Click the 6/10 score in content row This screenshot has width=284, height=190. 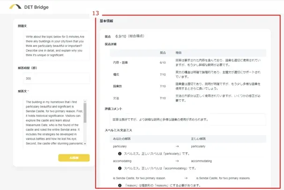(x=163, y=62)
